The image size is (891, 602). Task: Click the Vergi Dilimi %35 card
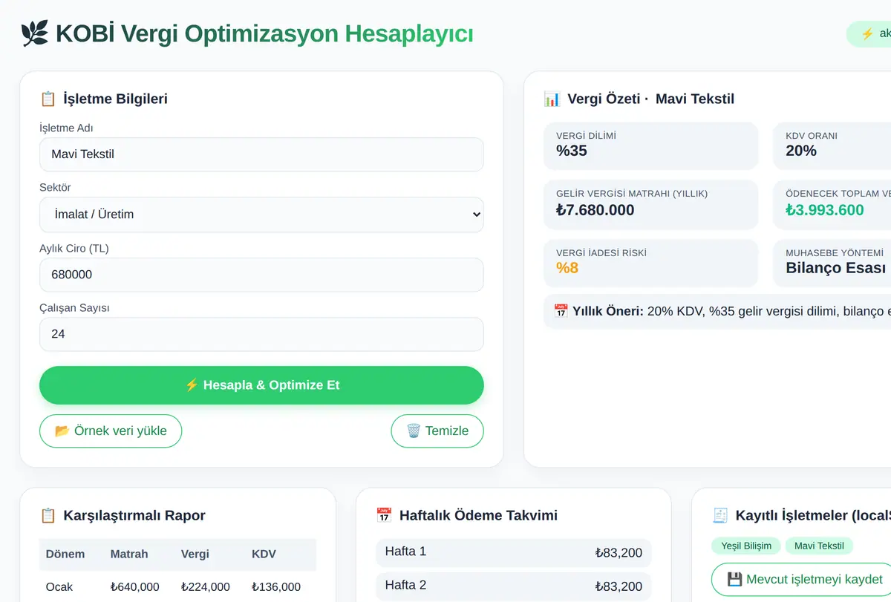(651, 145)
